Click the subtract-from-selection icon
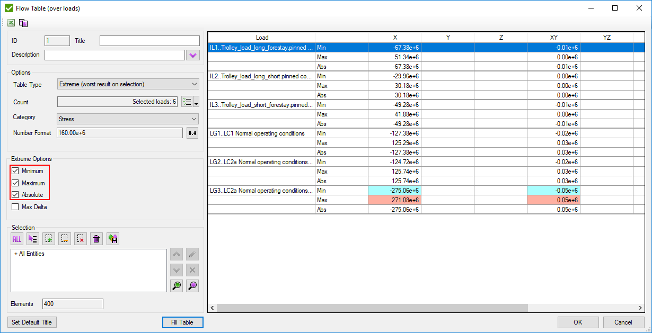 pos(65,239)
